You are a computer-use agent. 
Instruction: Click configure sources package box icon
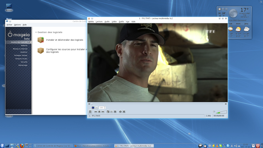coord(40,51)
